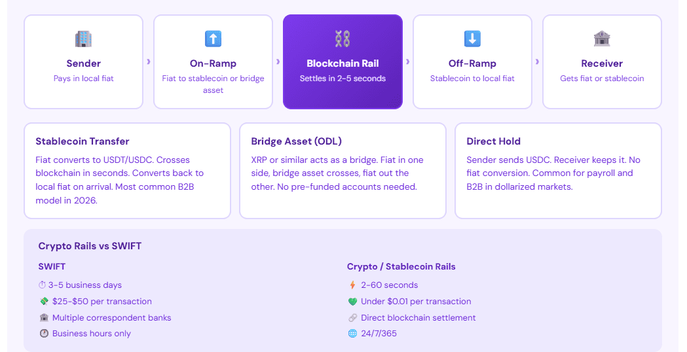Image resolution: width=687 pixels, height=352 pixels.
Task: Open the Bridge Asset (ODL) card
Action: click(x=343, y=170)
